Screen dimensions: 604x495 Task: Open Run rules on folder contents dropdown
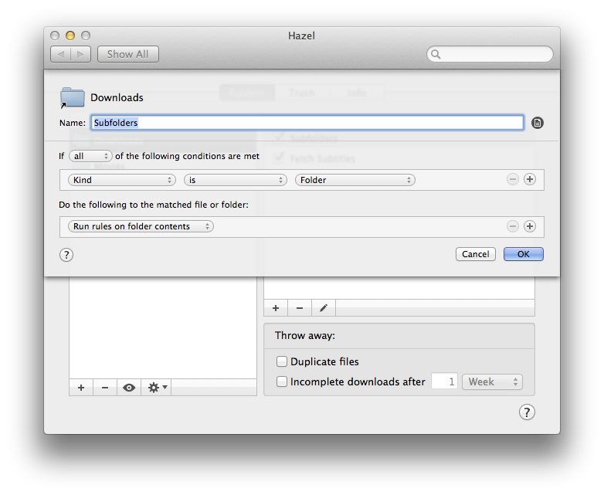click(141, 226)
